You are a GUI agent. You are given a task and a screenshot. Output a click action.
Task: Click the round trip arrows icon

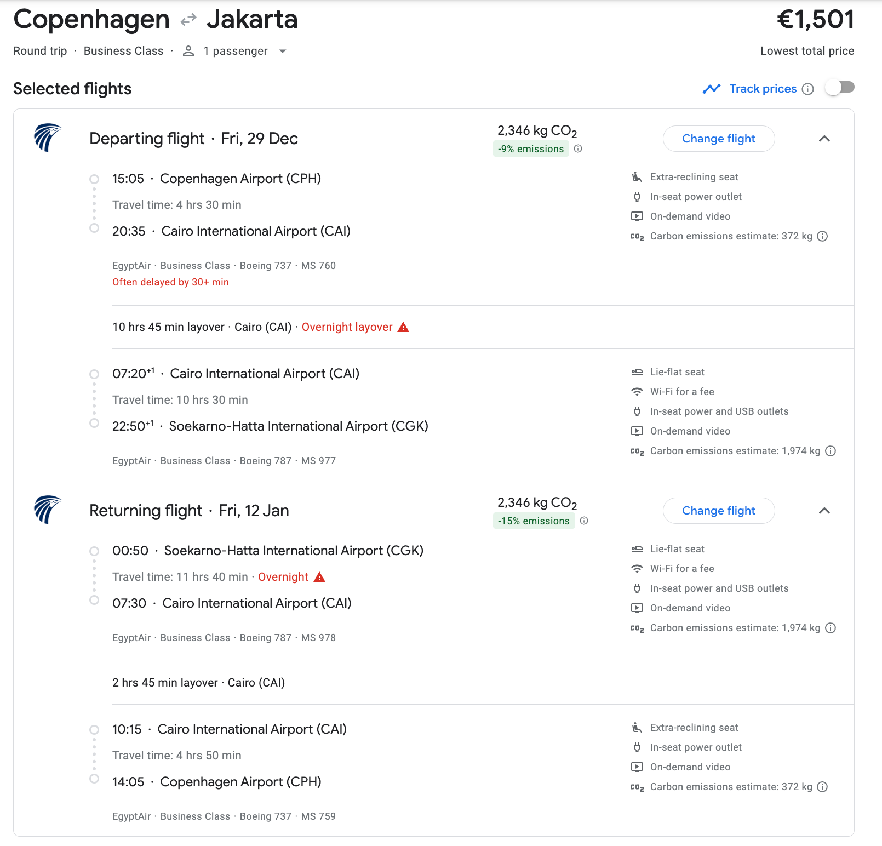click(188, 20)
